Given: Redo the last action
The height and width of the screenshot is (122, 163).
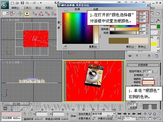Looking at the screenshot, I should (35, 3).
